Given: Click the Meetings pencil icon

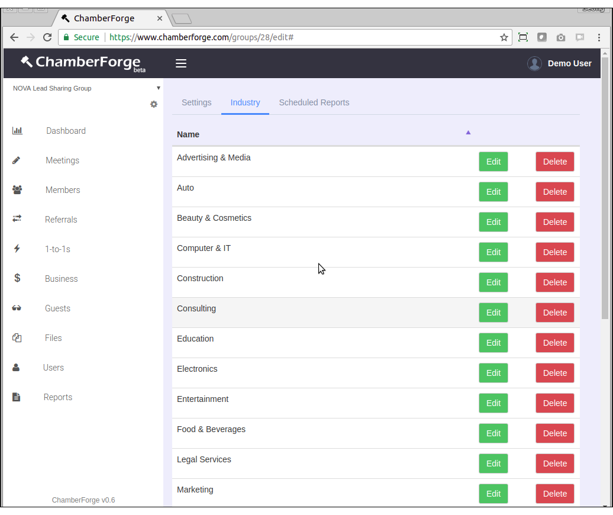Looking at the screenshot, I should pos(17,160).
